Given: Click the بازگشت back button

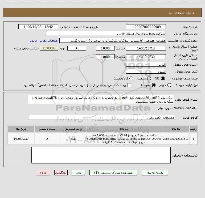Looking at the screenshot, I should click(61, 173).
